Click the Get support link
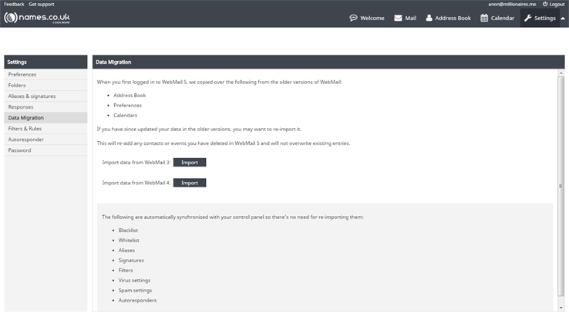This screenshot has width=569, height=320. (42, 5)
